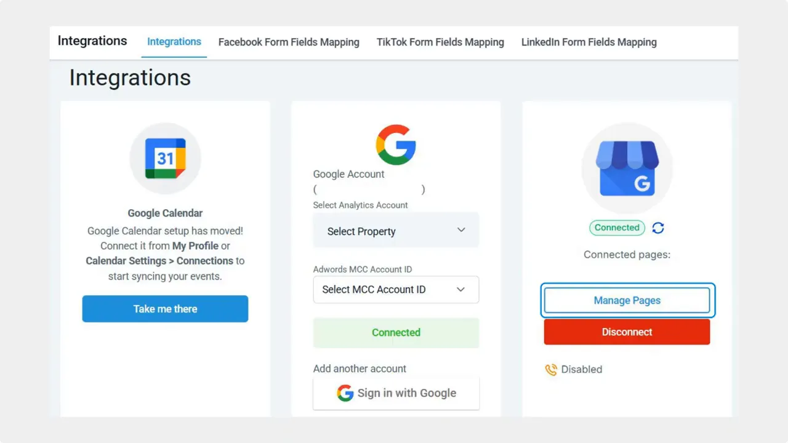Open the TikTok Form Fields Mapping tab
788x443 pixels.
click(440, 42)
